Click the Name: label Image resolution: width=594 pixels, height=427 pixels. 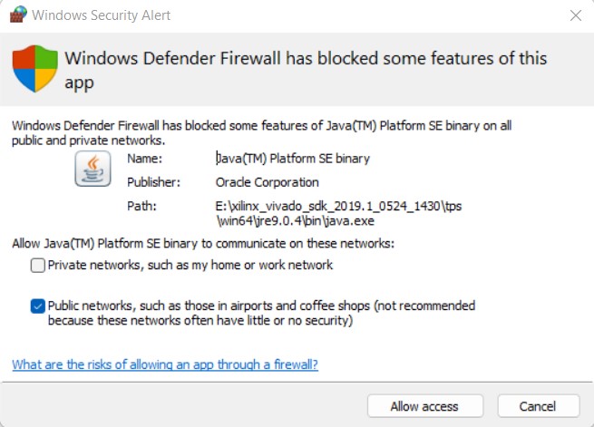tap(144, 159)
